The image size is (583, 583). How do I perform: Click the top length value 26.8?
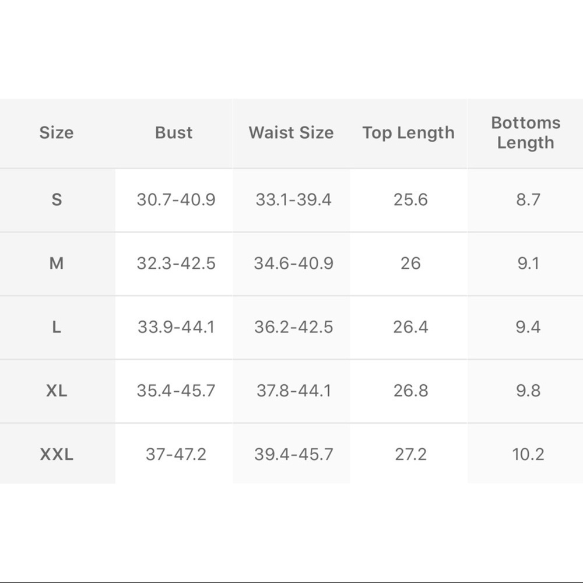click(x=410, y=391)
